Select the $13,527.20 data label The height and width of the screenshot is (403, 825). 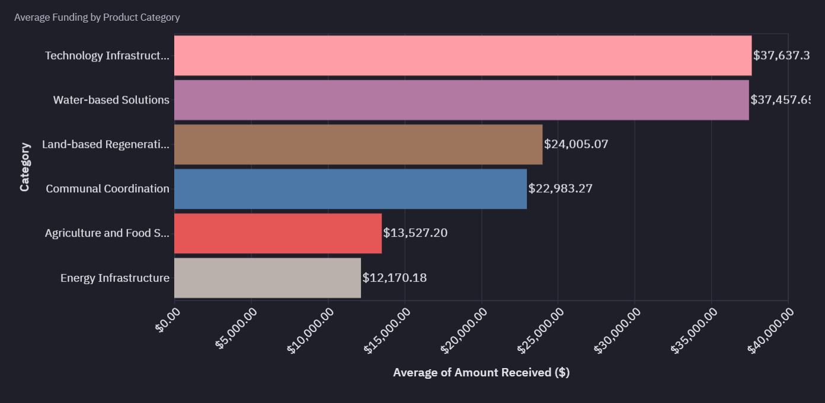(415, 233)
